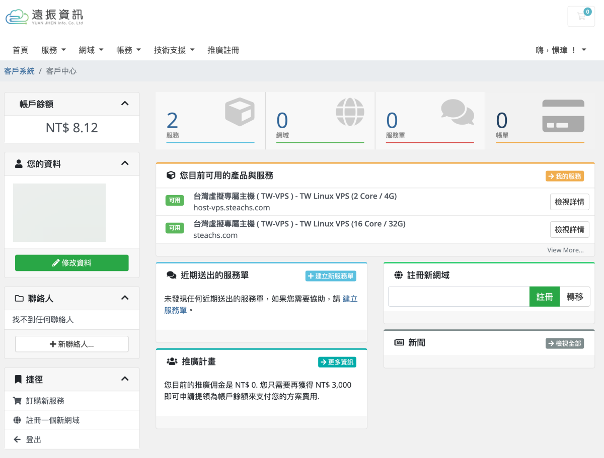Open the 技術支援 dropdown menu

point(174,50)
